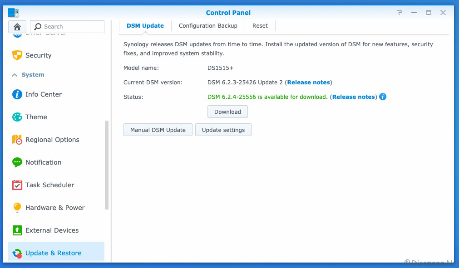Open Task Scheduler calendar icon
The image size is (459, 268).
[x=17, y=185]
